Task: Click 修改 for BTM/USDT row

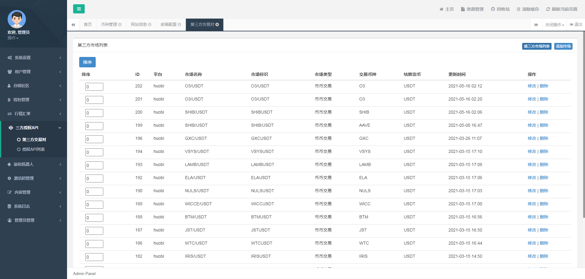Action: click(x=532, y=217)
